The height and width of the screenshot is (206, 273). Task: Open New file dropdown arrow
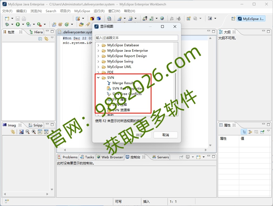pos(12,18)
